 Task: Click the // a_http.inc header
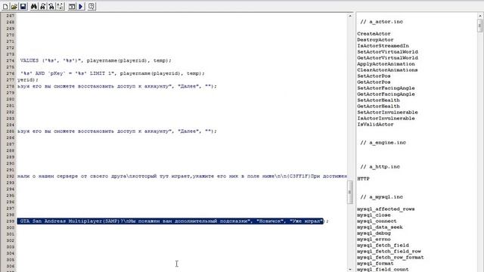click(x=380, y=166)
